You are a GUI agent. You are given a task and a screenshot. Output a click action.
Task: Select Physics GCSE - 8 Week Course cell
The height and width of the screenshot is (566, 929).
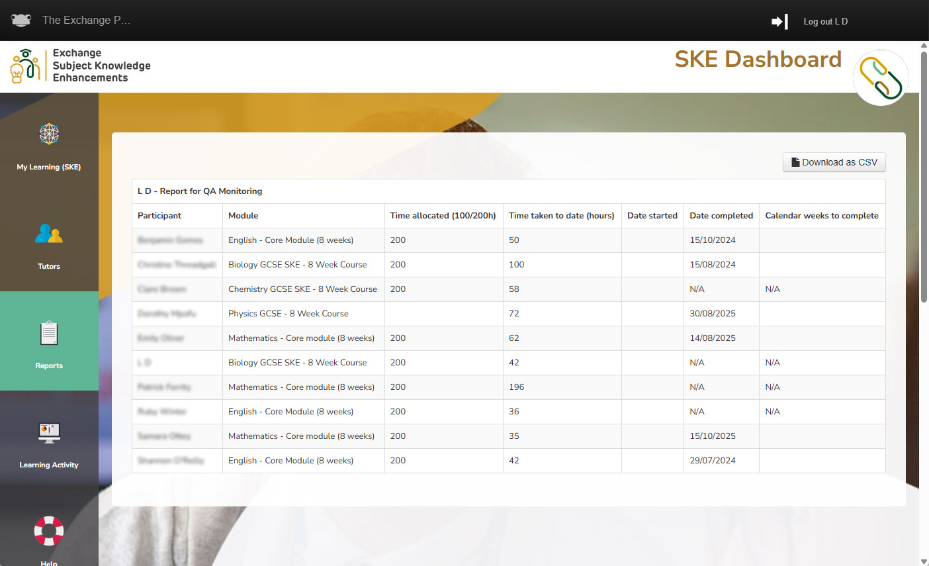point(288,314)
